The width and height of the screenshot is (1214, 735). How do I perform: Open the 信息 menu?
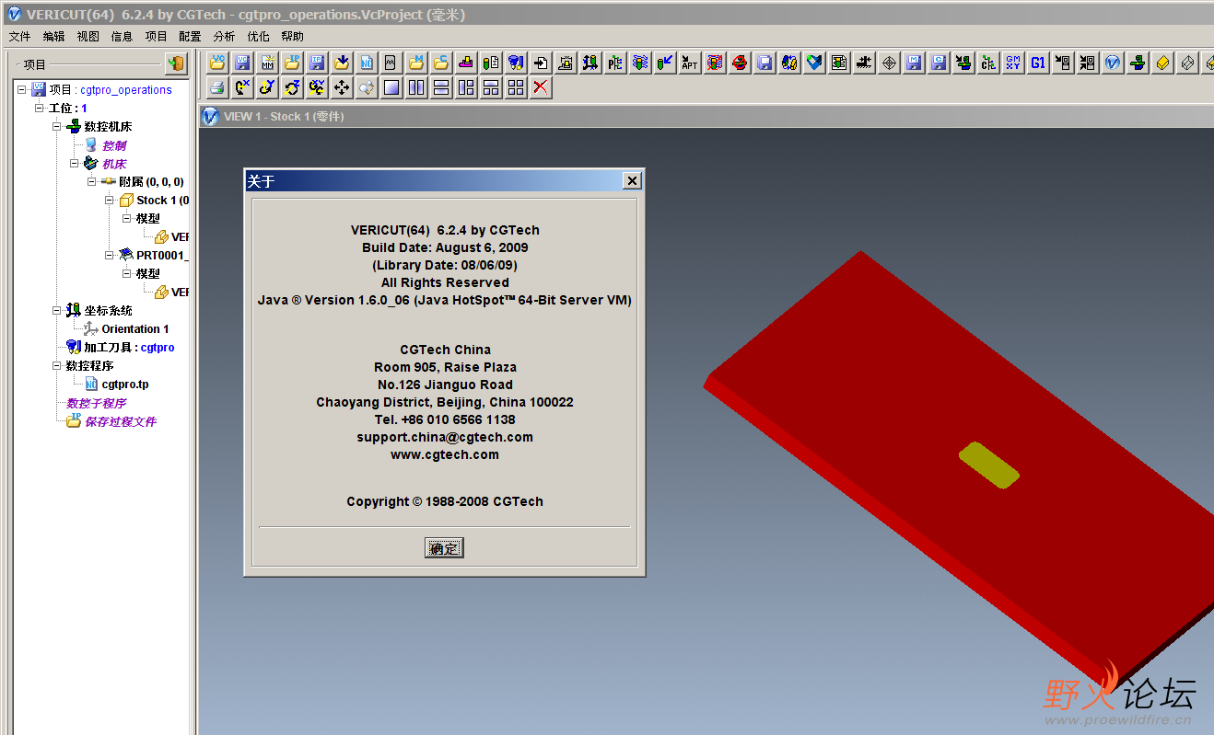[x=122, y=37]
